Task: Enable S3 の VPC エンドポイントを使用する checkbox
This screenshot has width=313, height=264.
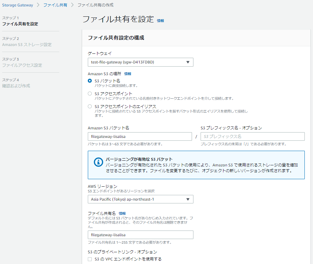Action: [90, 259]
